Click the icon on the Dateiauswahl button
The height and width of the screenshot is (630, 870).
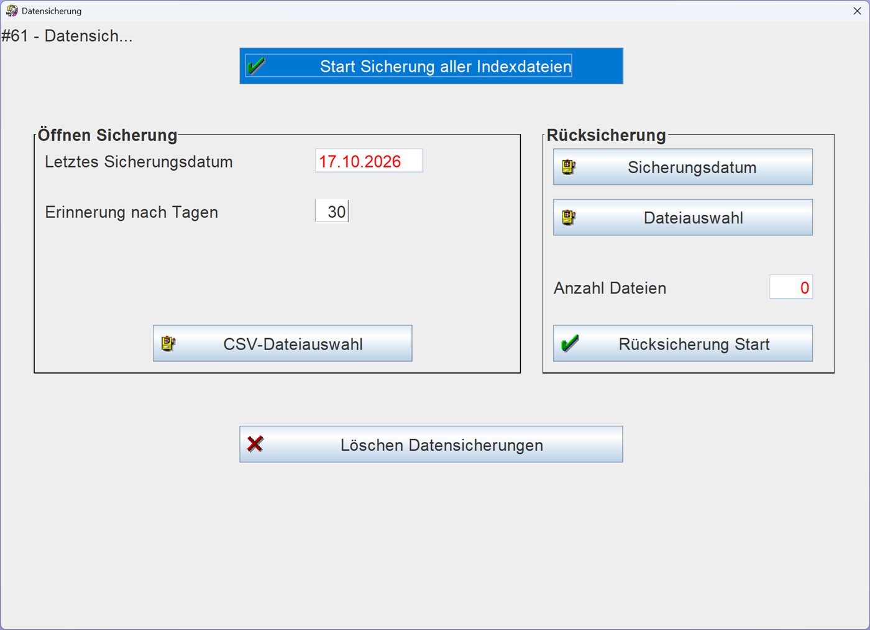pos(569,217)
